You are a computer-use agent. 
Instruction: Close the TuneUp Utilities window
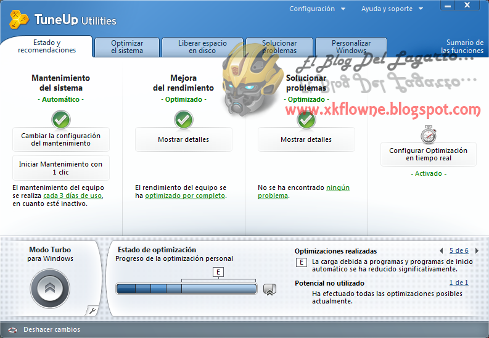tap(467, 6)
